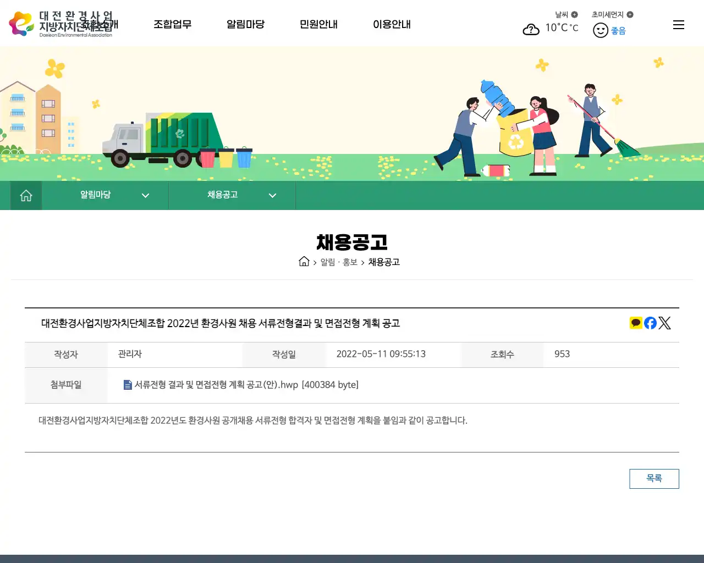Toggle the 좋음 air quality indicator
Image resolution: width=704 pixels, height=563 pixels.
coord(616,30)
